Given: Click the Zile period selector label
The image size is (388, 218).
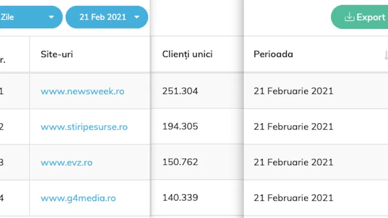Looking at the screenshot, I should 7,17.
